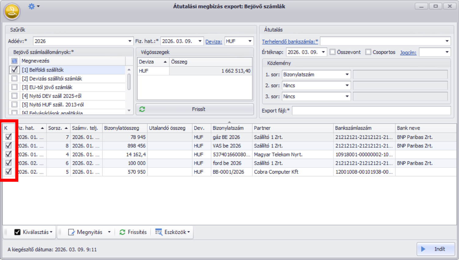
Task: Open the Terhelendő bankszámla dropdown
Action: [447, 41]
